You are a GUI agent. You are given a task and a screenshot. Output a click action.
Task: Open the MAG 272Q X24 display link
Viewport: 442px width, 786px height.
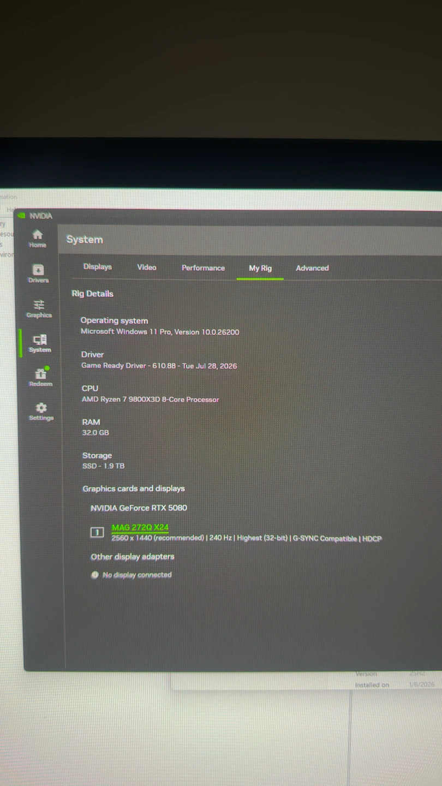tap(140, 527)
